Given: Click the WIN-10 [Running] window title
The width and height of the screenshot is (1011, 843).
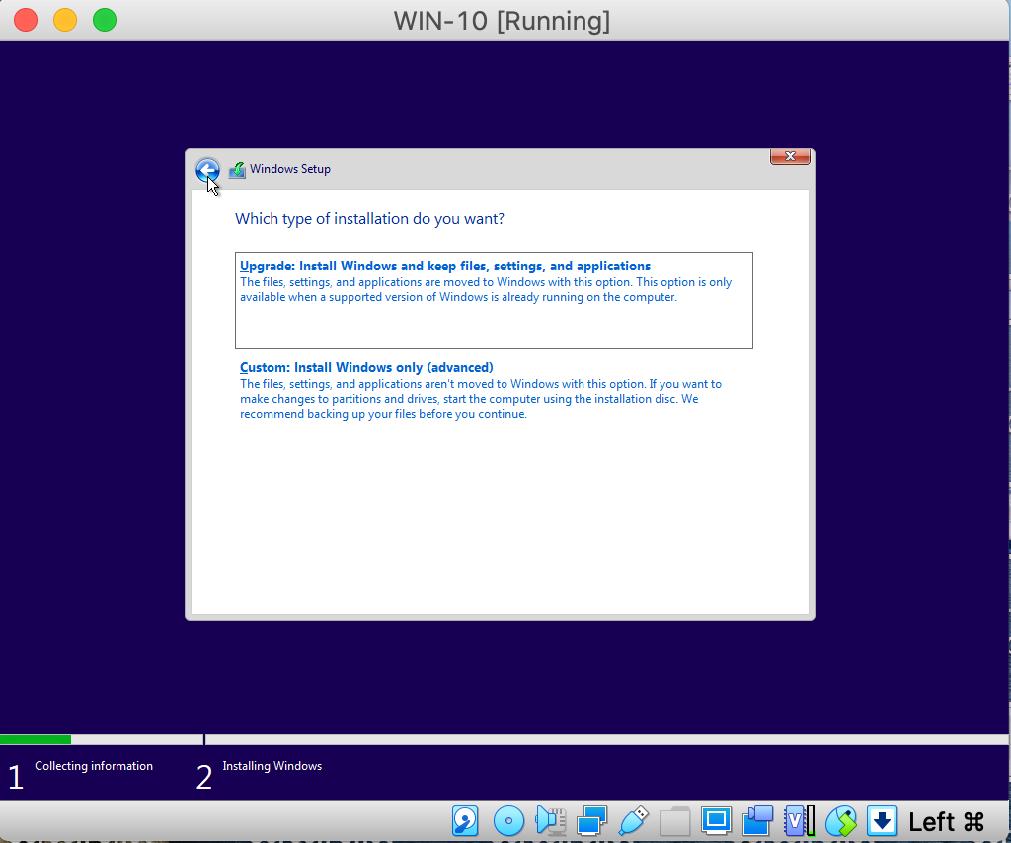Looking at the screenshot, I should (502, 21).
